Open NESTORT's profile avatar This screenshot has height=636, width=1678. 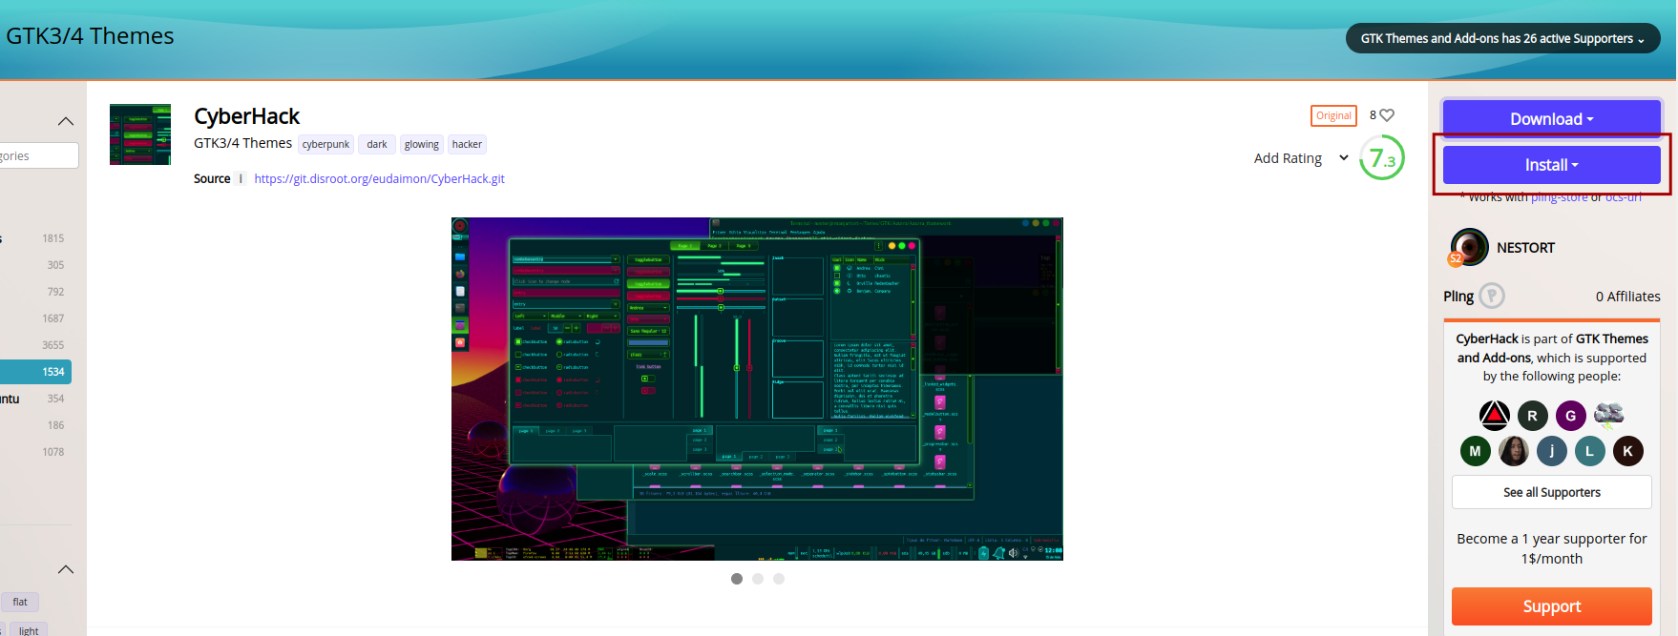tap(1469, 247)
